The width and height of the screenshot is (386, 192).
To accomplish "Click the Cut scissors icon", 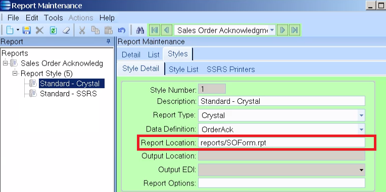I will [82, 30].
